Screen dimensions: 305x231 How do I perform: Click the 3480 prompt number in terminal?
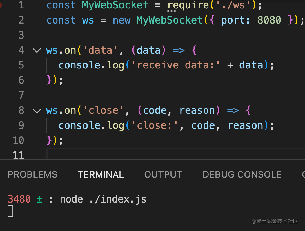(19, 199)
